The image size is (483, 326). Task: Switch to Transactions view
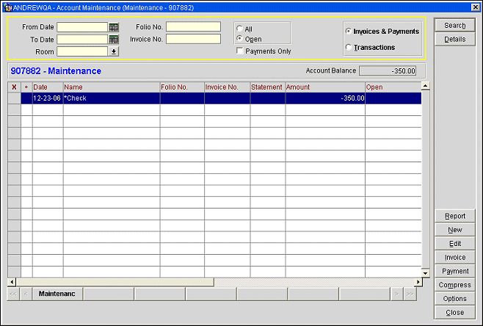pyautogui.click(x=348, y=48)
